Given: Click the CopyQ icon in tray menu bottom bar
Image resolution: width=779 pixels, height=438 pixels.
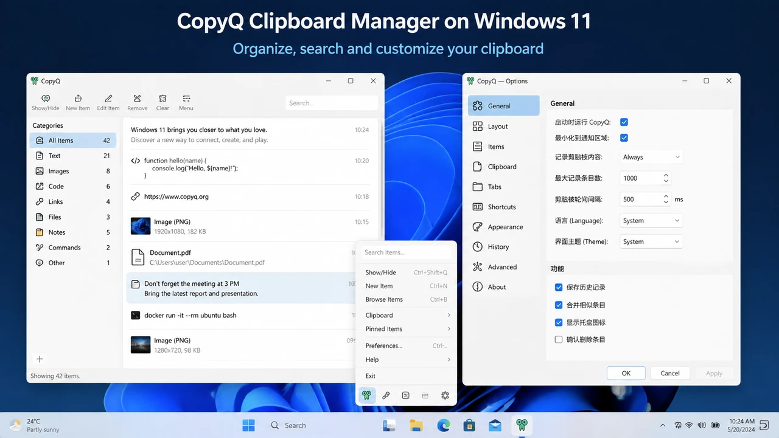Looking at the screenshot, I should point(366,395).
